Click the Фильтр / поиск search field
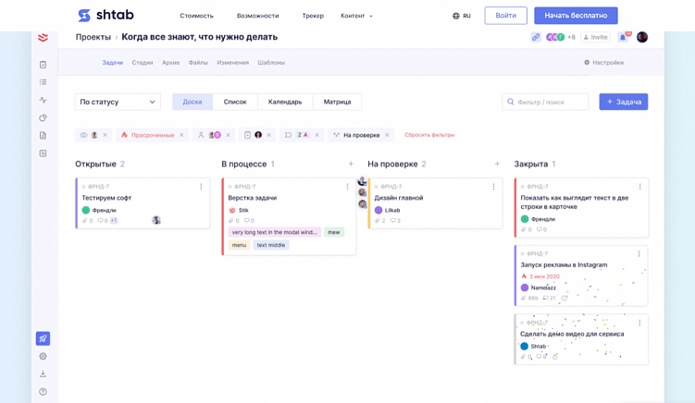Viewport: 695px width, 403px height. 545,102
